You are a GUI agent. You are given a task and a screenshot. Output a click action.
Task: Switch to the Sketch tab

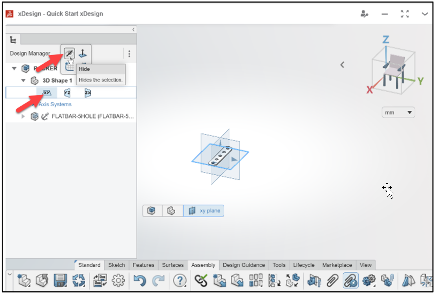pos(116,265)
